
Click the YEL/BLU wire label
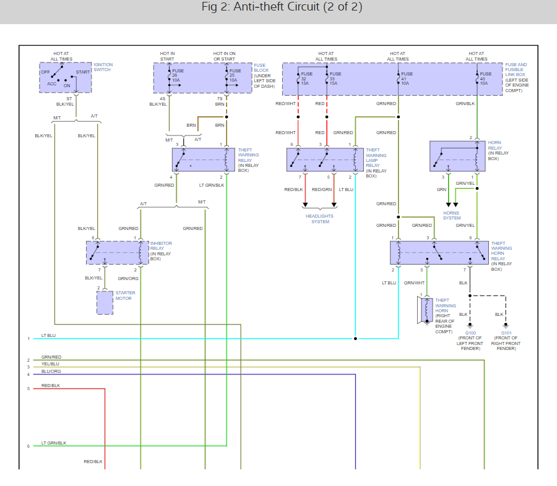tap(50, 364)
